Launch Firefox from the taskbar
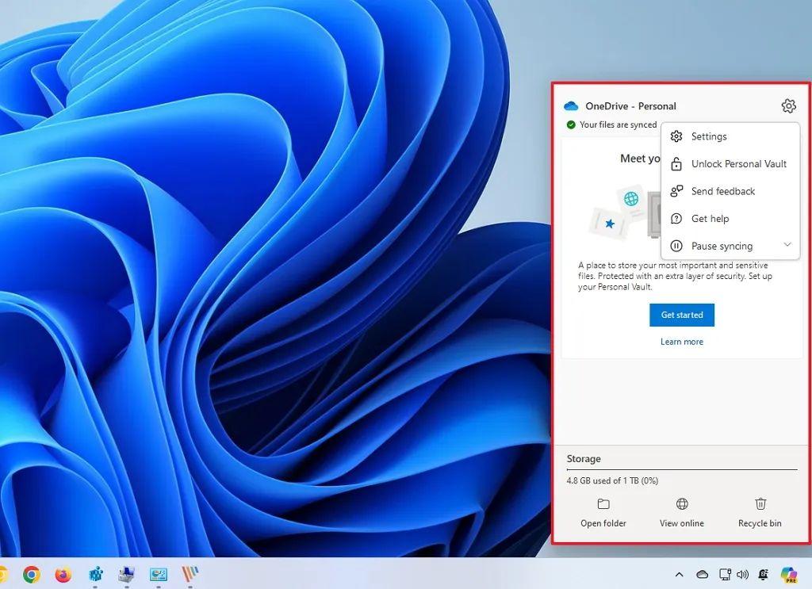Image resolution: width=812 pixels, height=589 pixels. [x=63, y=575]
